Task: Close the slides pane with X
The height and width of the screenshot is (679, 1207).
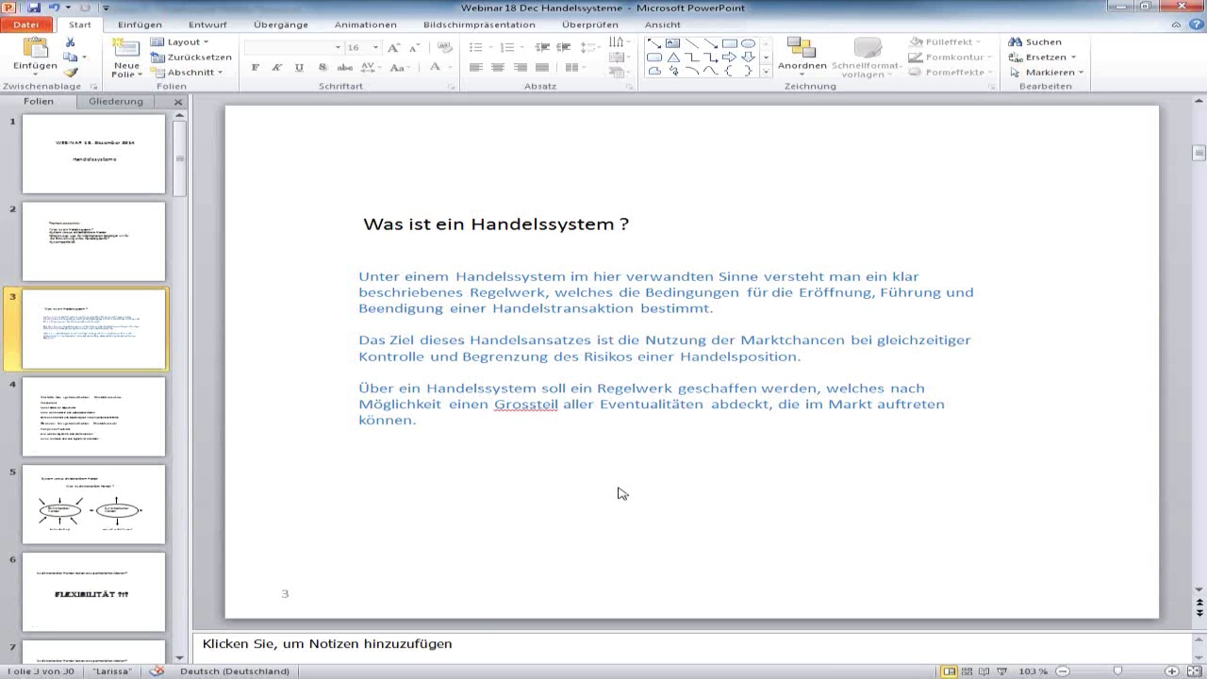Action: 178,102
